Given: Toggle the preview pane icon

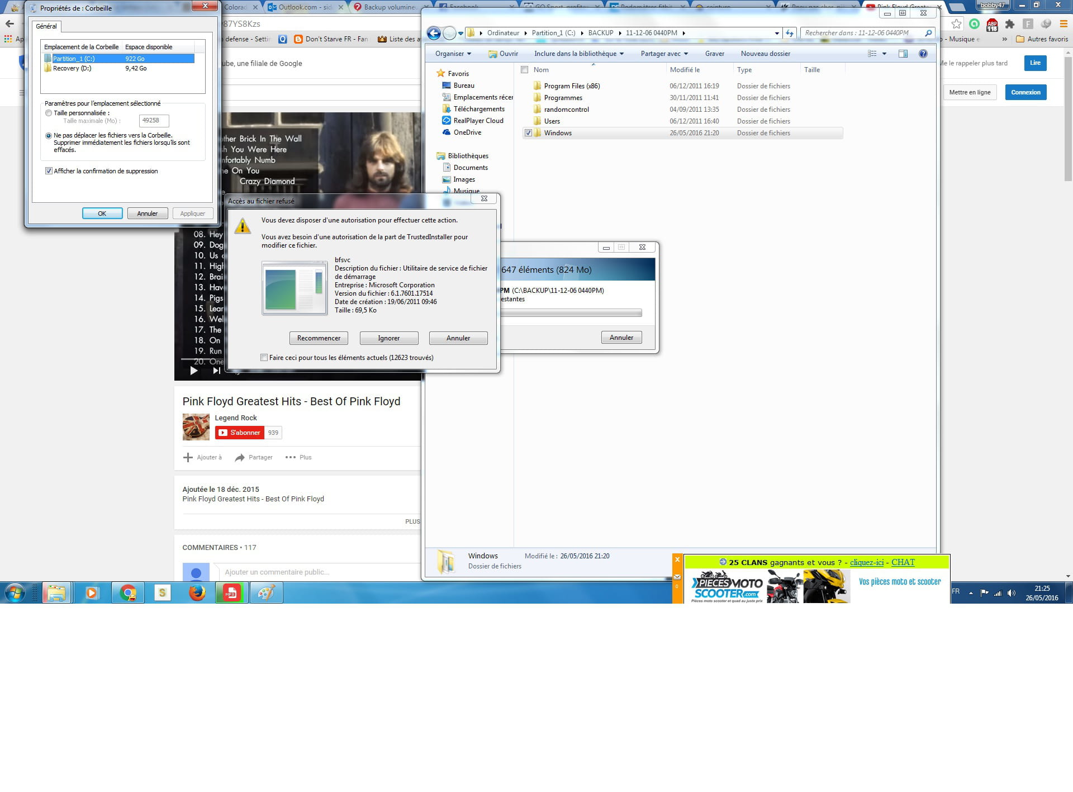Looking at the screenshot, I should point(903,54).
